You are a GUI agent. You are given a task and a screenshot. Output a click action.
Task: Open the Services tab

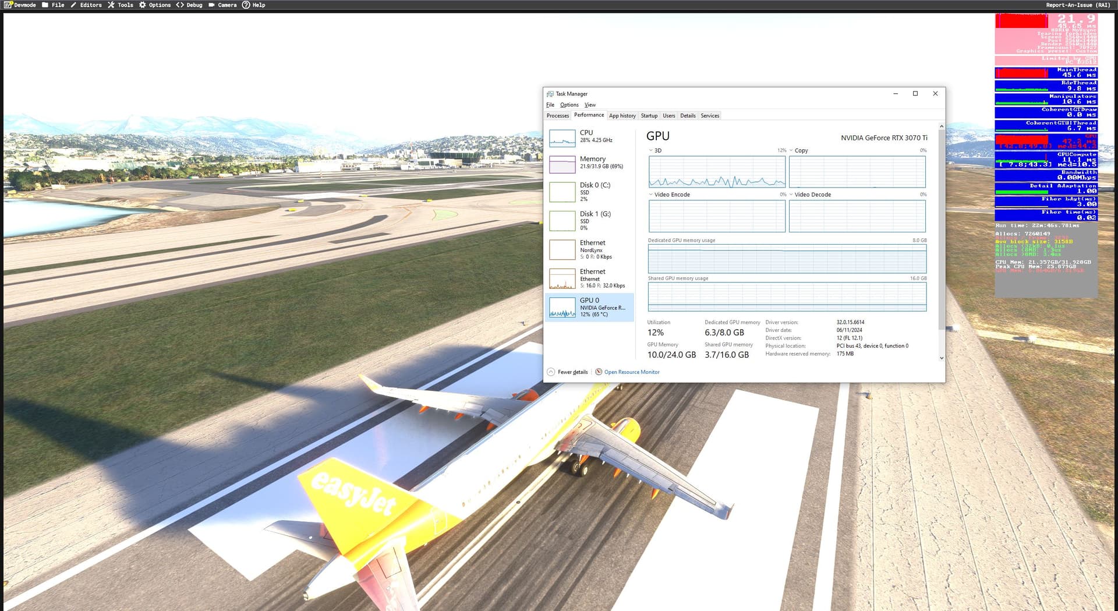tap(710, 116)
